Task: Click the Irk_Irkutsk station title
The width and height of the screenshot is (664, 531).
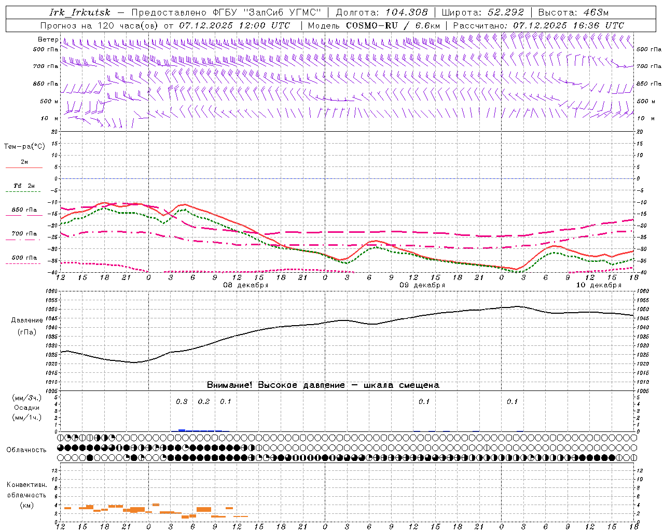Action: pos(80,12)
